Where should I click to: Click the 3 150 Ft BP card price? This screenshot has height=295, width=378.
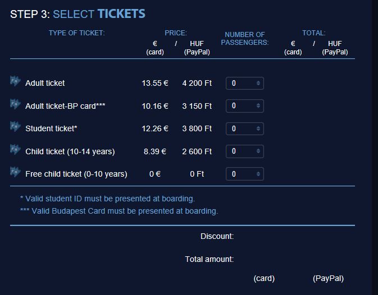point(197,106)
